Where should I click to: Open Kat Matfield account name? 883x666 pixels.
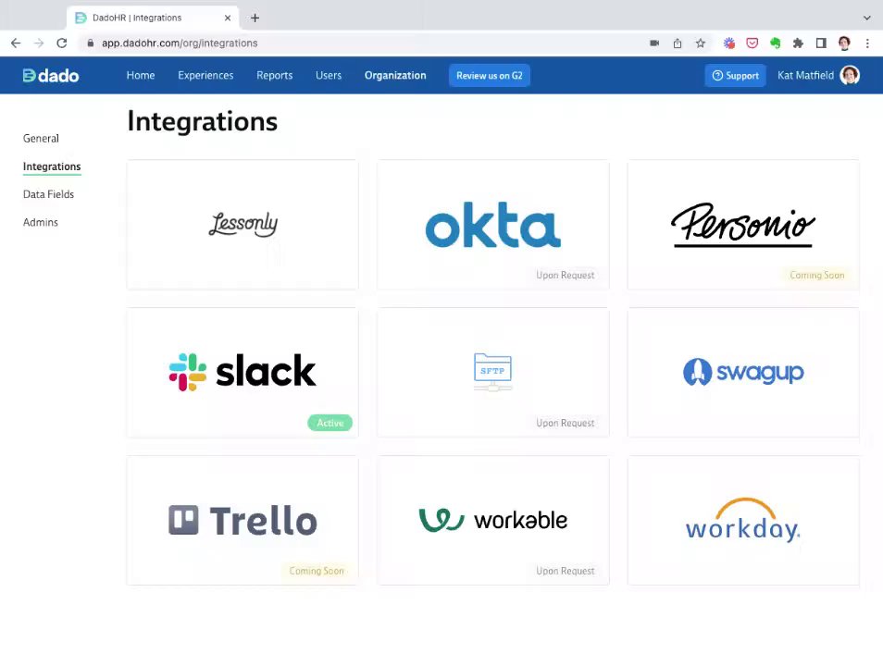click(805, 76)
